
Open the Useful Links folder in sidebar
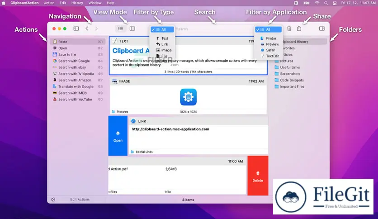pyautogui.click(x=301, y=67)
